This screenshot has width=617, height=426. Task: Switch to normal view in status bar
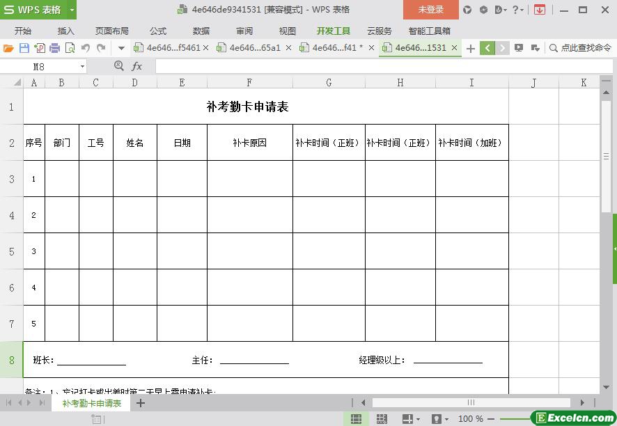click(x=356, y=419)
